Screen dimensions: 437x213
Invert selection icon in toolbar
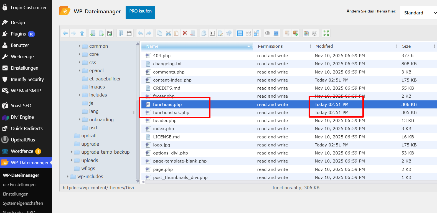click(257, 33)
